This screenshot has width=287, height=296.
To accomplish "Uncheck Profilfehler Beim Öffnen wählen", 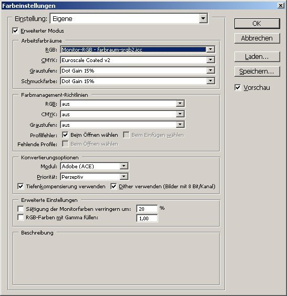I will pyautogui.click(x=65, y=135).
